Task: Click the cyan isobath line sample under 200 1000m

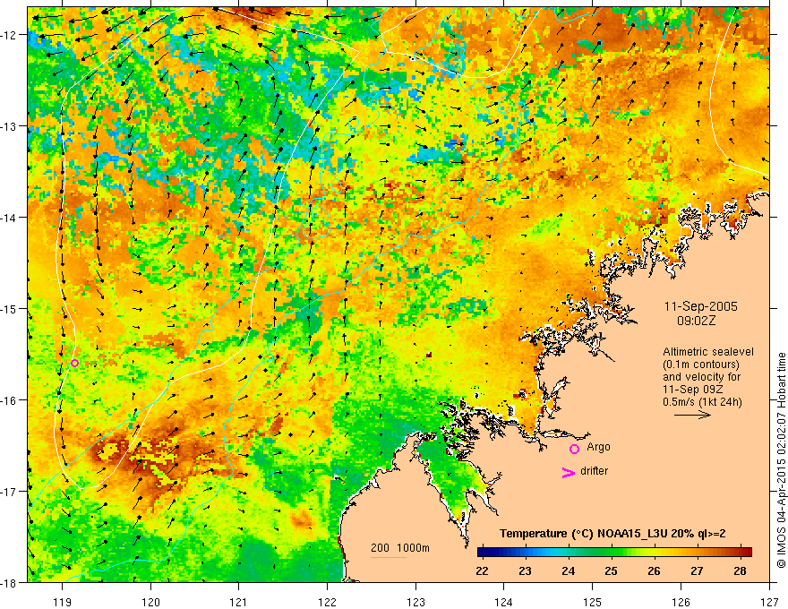Action: tap(389, 558)
